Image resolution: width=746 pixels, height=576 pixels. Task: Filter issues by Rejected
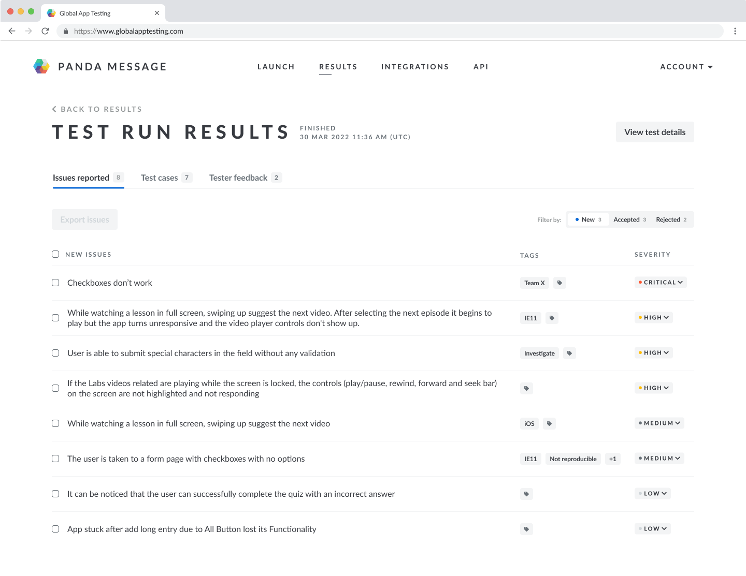tap(671, 219)
